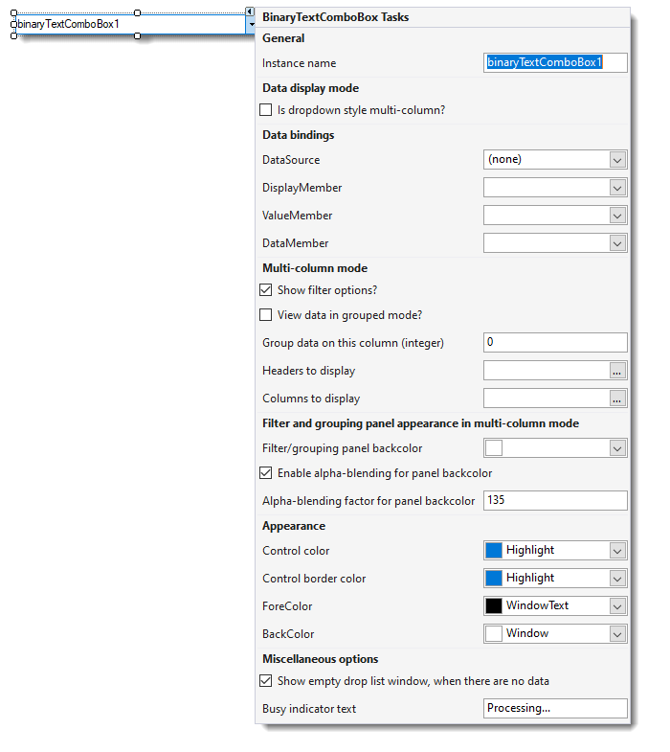The image size is (670, 752).
Task: Disable alpha-blending for panel backcolor
Action: click(x=265, y=473)
